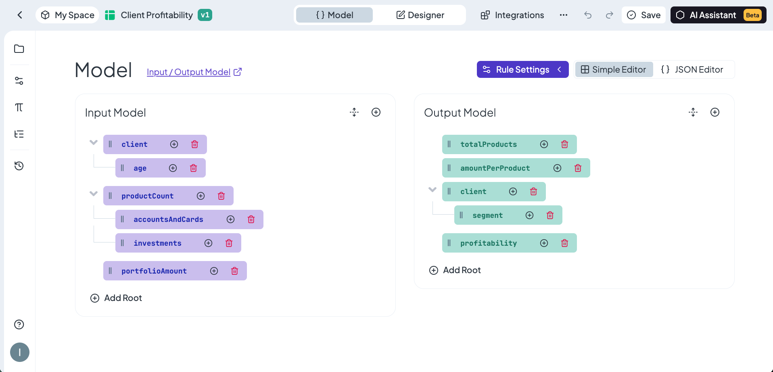Switch to JSON Editor view
Screen dimensions: 773x372
click(x=692, y=70)
